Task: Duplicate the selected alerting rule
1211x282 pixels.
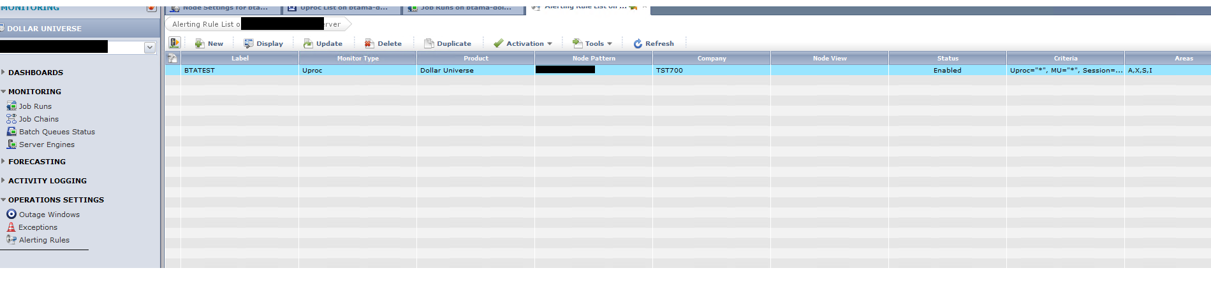Action: (x=448, y=43)
